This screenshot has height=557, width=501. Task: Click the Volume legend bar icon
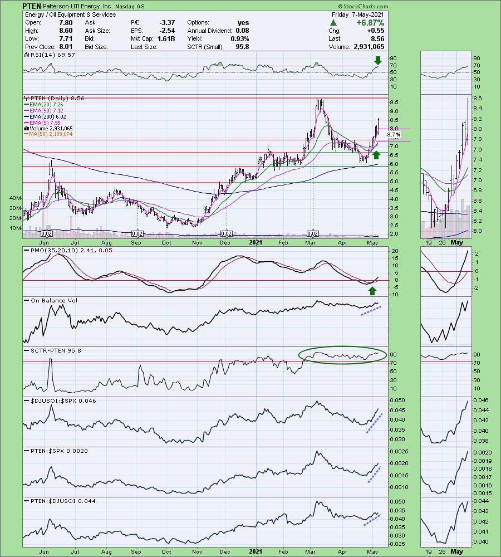(27, 129)
